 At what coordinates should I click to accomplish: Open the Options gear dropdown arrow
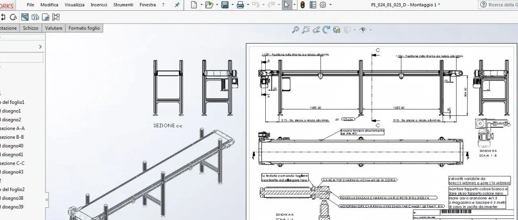(330, 5)
